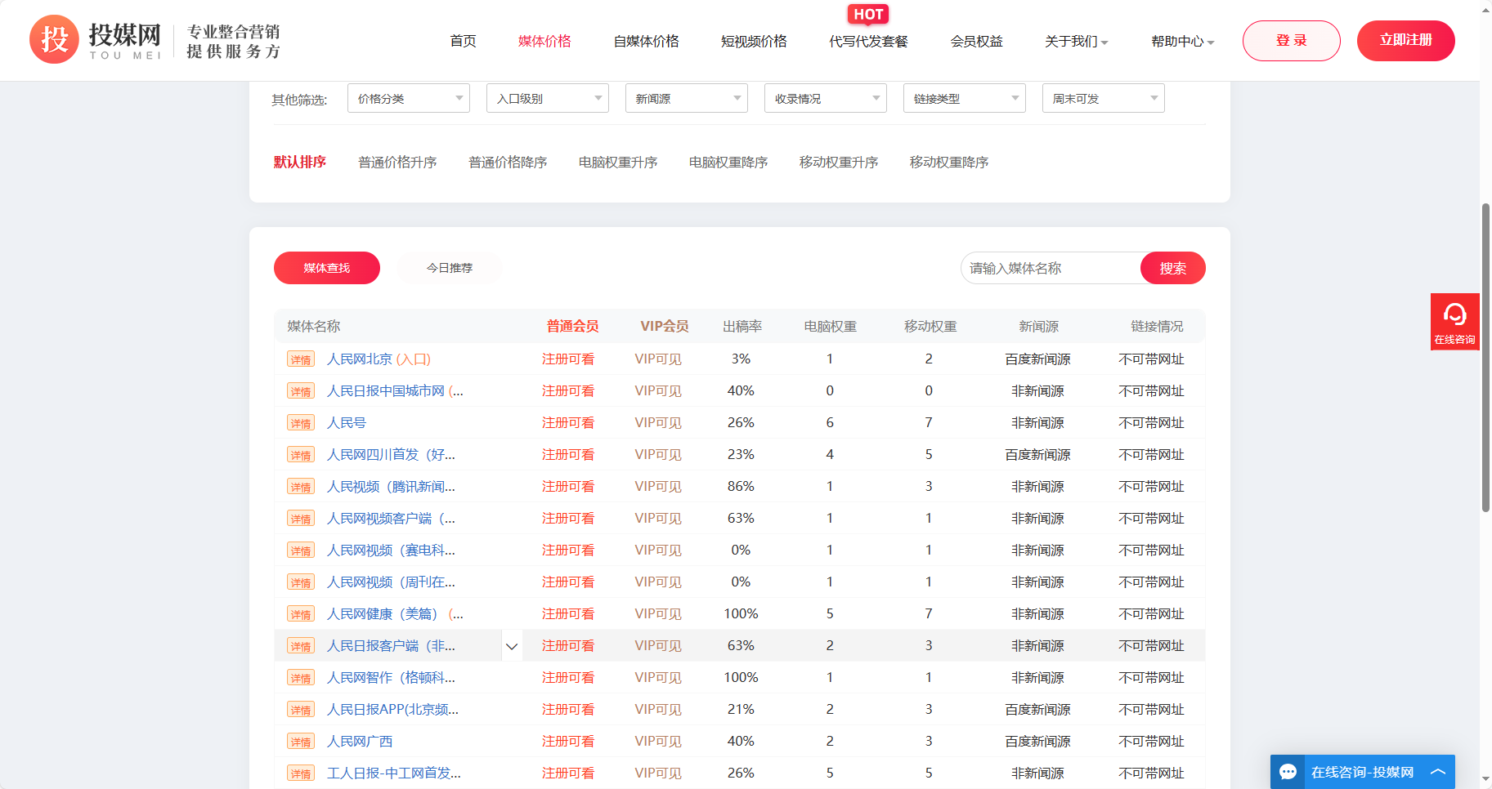Expand the 在线咨询-投媒网 chat bar chevron
Viewport: 1492px width, 789px height.
tap(1438, 772)
